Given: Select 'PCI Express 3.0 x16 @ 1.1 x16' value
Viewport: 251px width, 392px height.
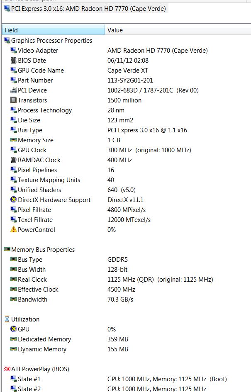Looking at the screenshot, I should click(147, 130).
